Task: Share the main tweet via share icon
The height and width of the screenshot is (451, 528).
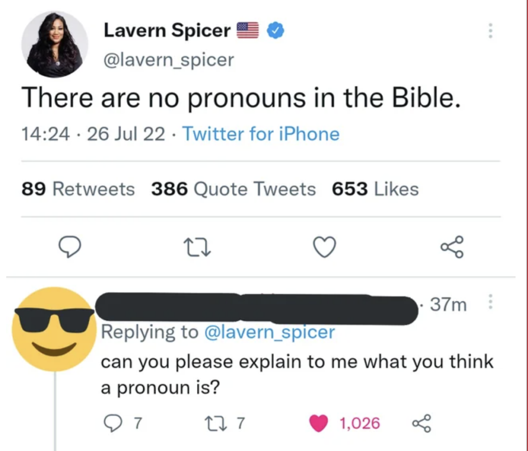Action: tap(452, 247)
